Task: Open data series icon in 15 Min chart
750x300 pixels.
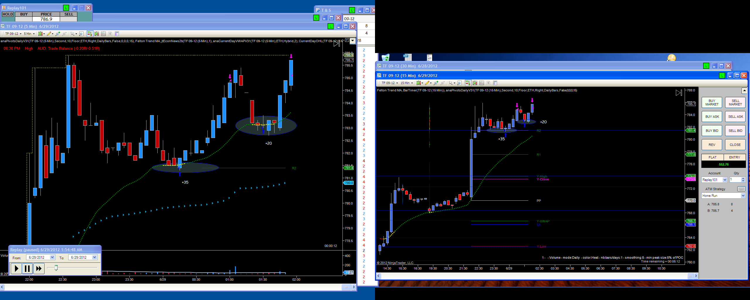Action: point(475,83)
